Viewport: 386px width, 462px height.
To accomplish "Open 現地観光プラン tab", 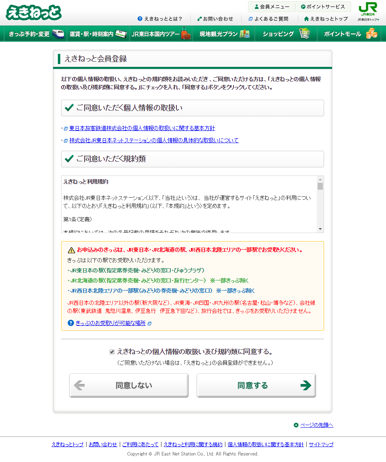I will pyautogui.click(x=224, y=34).
